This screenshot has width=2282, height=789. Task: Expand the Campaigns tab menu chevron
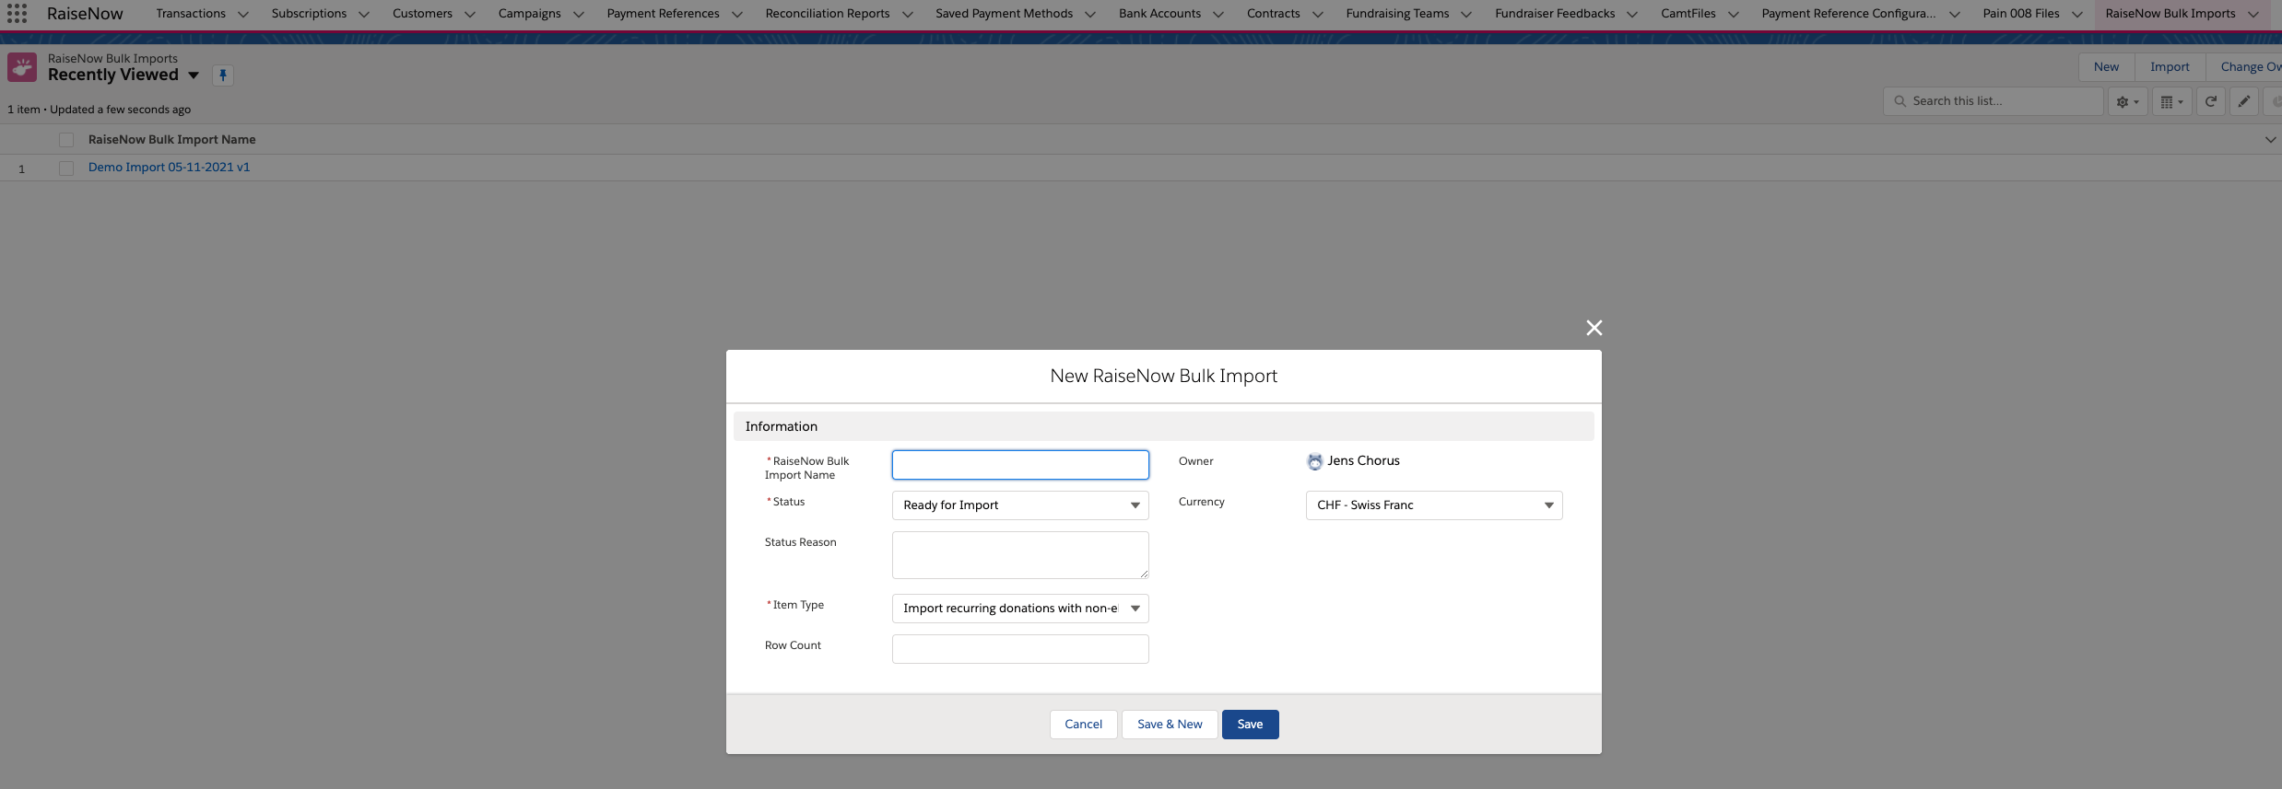point(579,14)
